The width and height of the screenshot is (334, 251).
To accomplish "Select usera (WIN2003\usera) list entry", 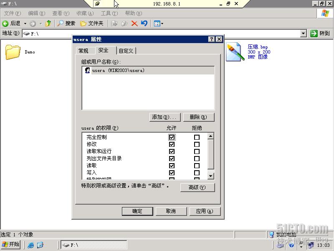I will tap(148, 70).
